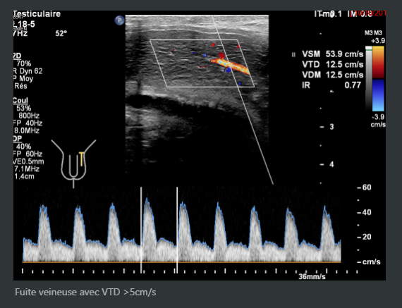This screenshot has height=308, width=402.
Task: Click the first white spectral caliper line
Action: (141, 230)
